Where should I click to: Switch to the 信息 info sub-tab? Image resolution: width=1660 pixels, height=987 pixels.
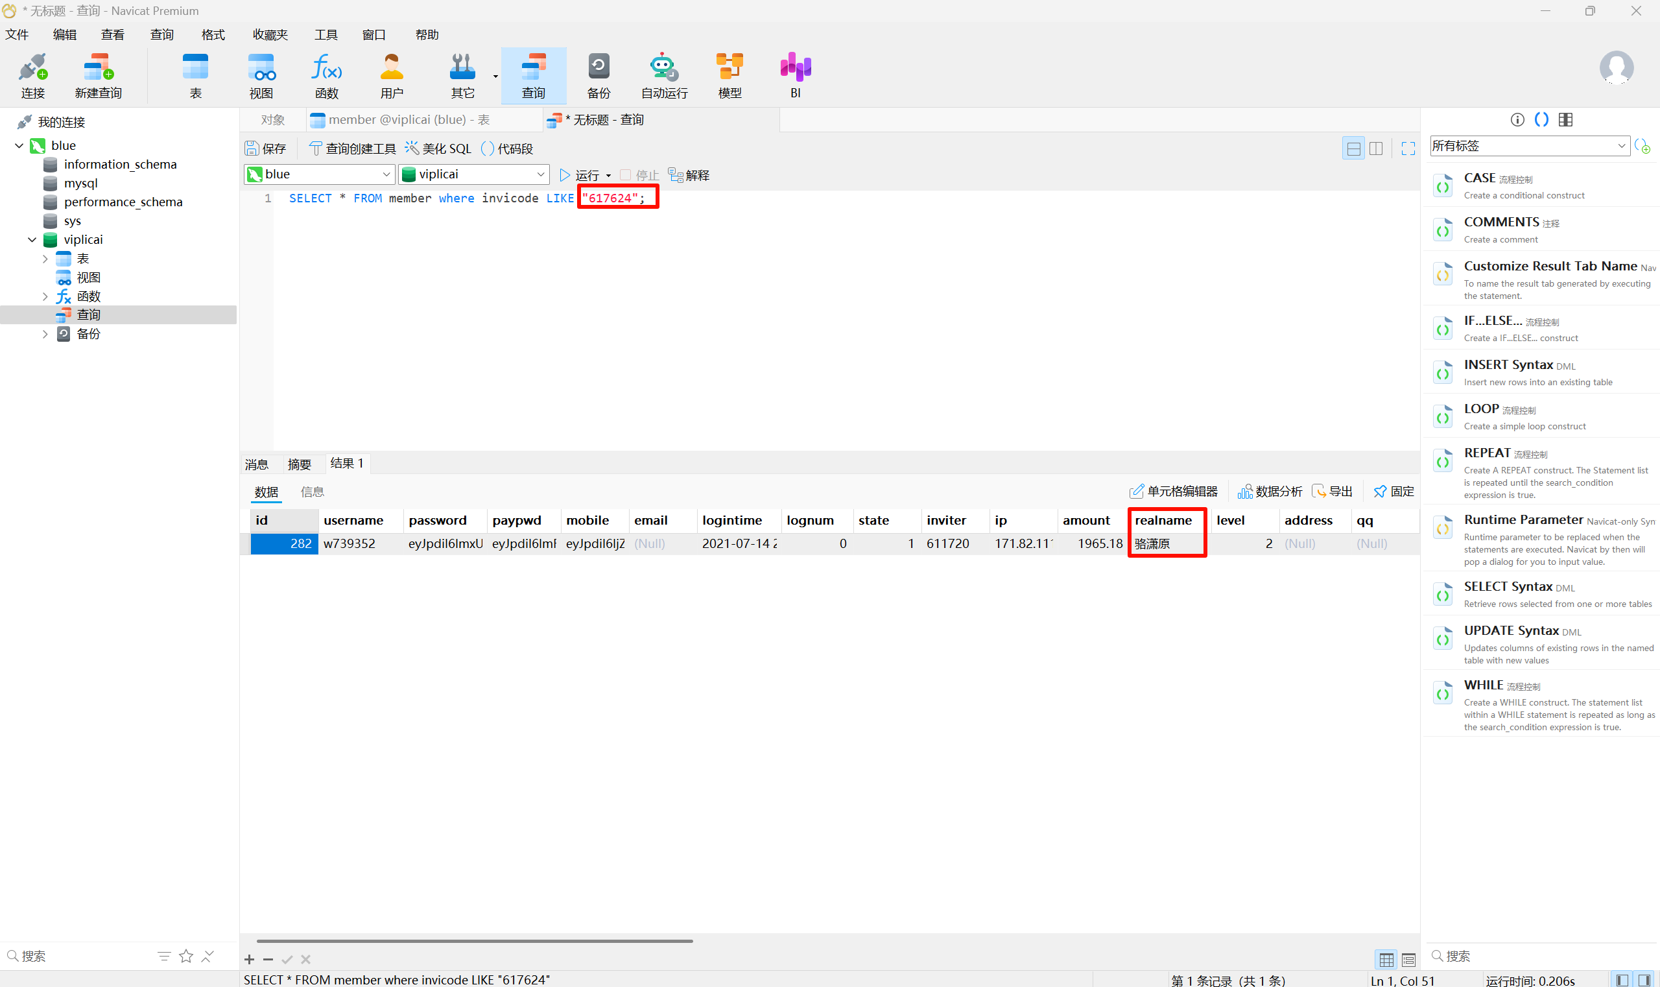coord(312,492)
